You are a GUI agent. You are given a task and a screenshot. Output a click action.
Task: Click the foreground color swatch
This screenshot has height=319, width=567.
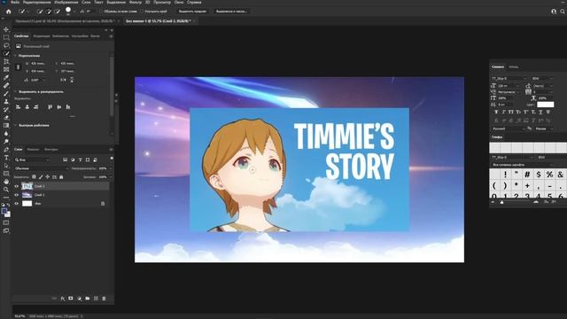point(4,211)
